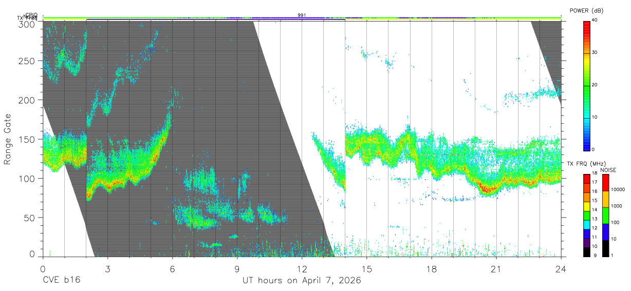This screenshot has width=631, height=291.
Task: Click the 150 range gate tick label
Action: pyautogui.click(x=27, y=139)
